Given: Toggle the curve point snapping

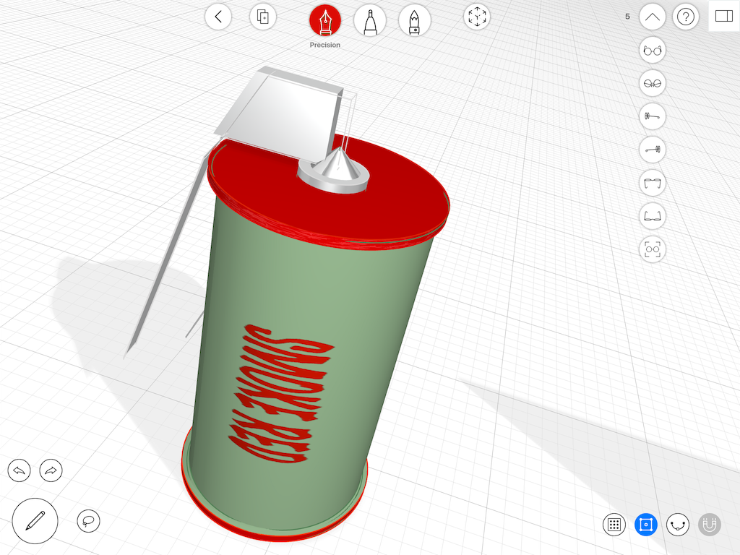Looking at the screenshot, I should coord(678,525).
